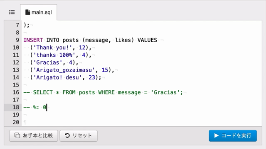Click the 'Thank you!' string value
This screenshot has height=149, width=266.
[53, 48]
